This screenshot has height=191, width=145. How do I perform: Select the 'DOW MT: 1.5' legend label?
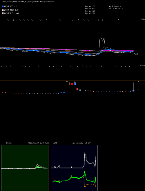11,10
